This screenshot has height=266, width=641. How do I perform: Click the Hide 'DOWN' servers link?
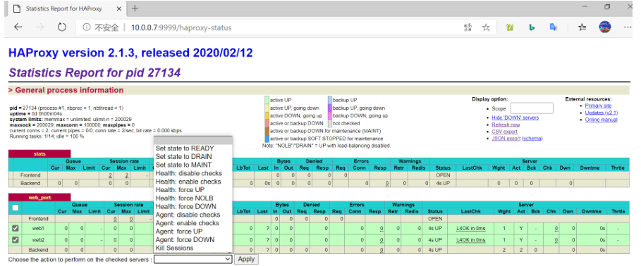tap(515, 118)
